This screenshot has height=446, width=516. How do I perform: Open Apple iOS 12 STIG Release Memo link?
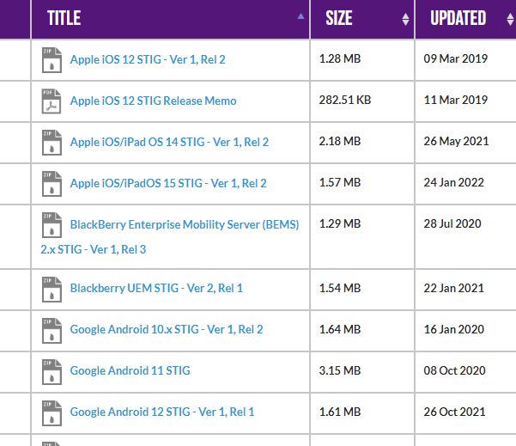coord(153,101)
